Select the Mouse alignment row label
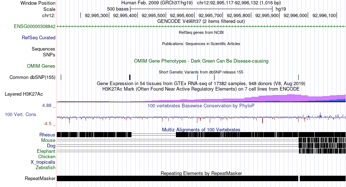 click(x=48, y=140)
